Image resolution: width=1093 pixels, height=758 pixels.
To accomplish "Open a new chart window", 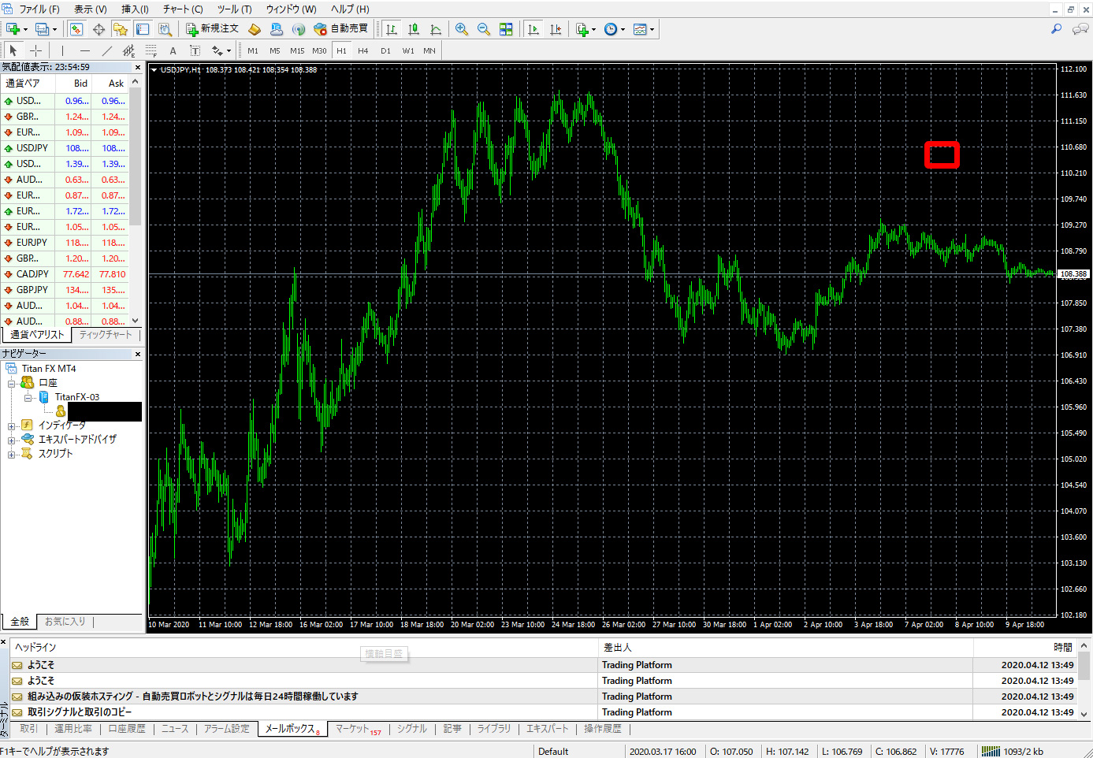I will tap(13, 29).
